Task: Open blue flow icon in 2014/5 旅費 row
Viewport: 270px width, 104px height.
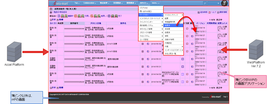Action: pyautogui.click(x=148, y=44)
